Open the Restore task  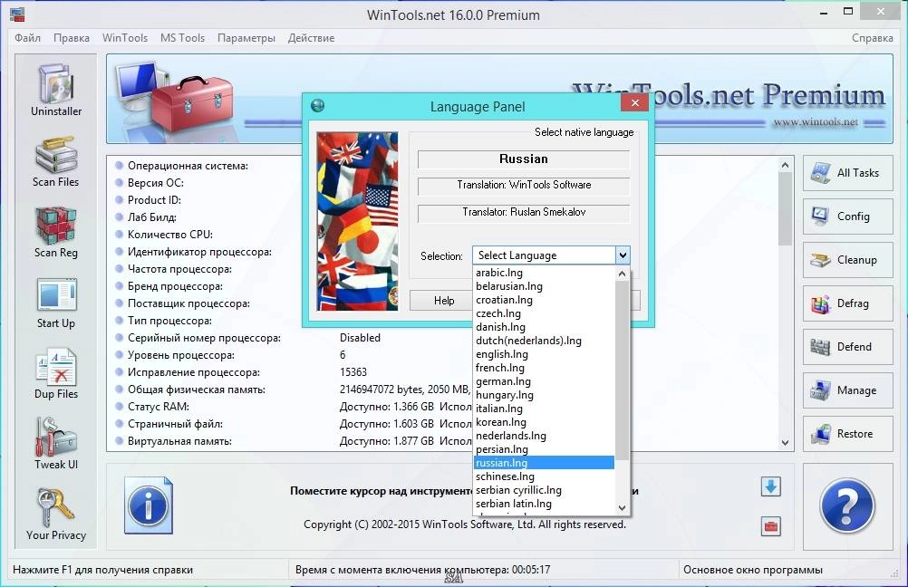[x=848, y=433]
